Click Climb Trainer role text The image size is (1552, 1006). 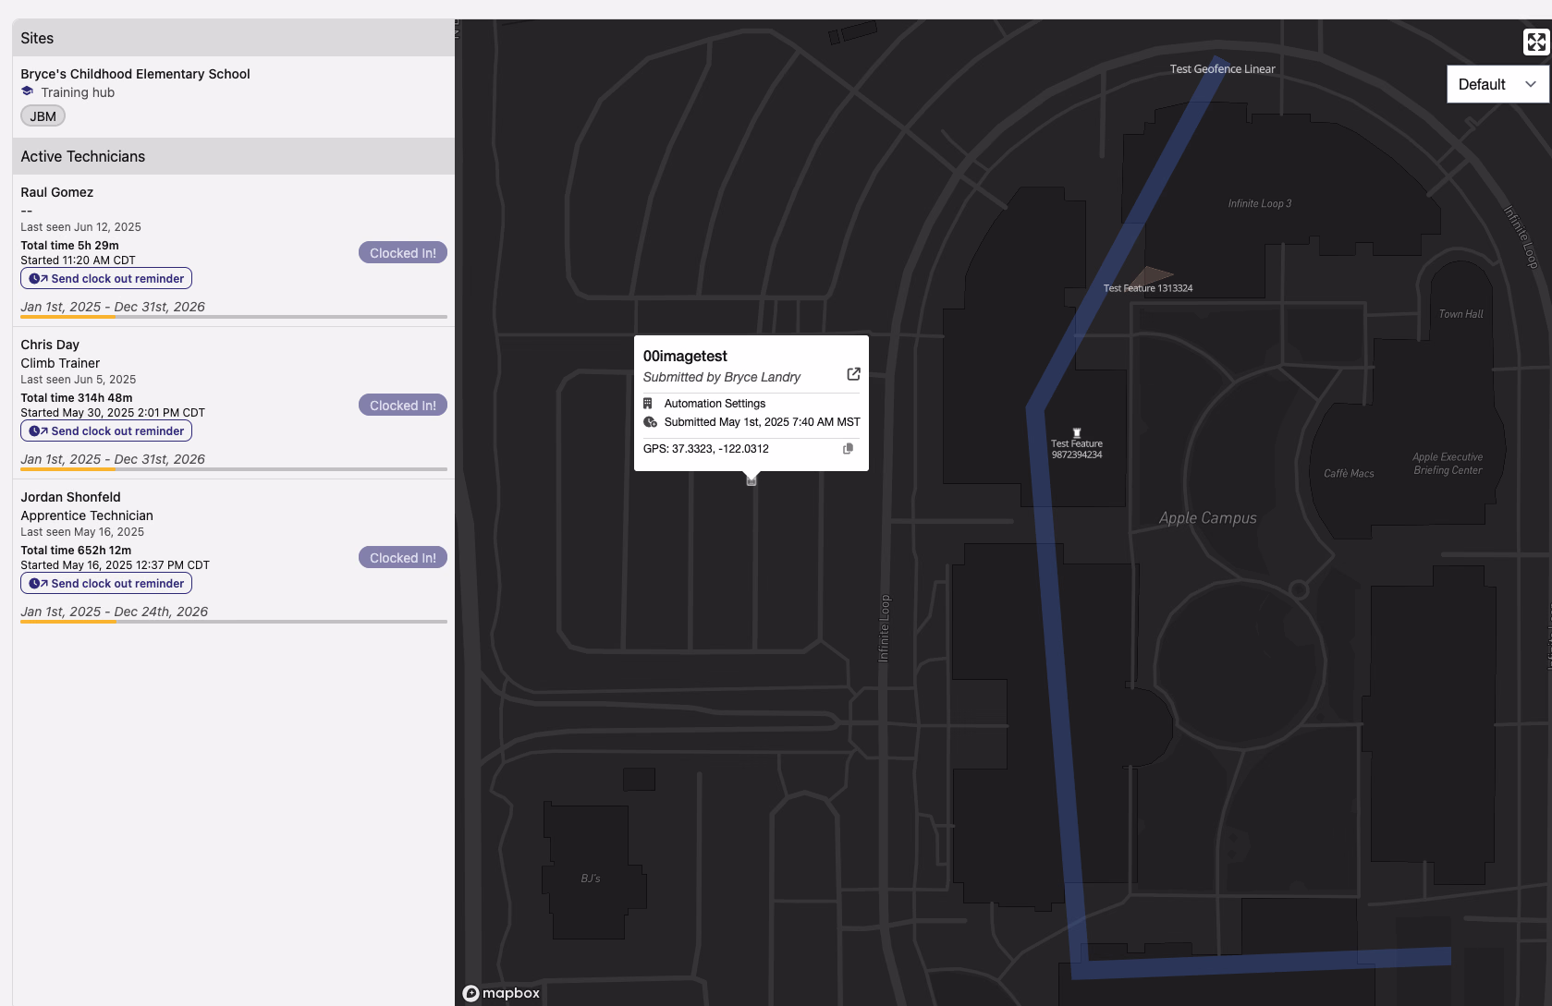tap(60, 363)
